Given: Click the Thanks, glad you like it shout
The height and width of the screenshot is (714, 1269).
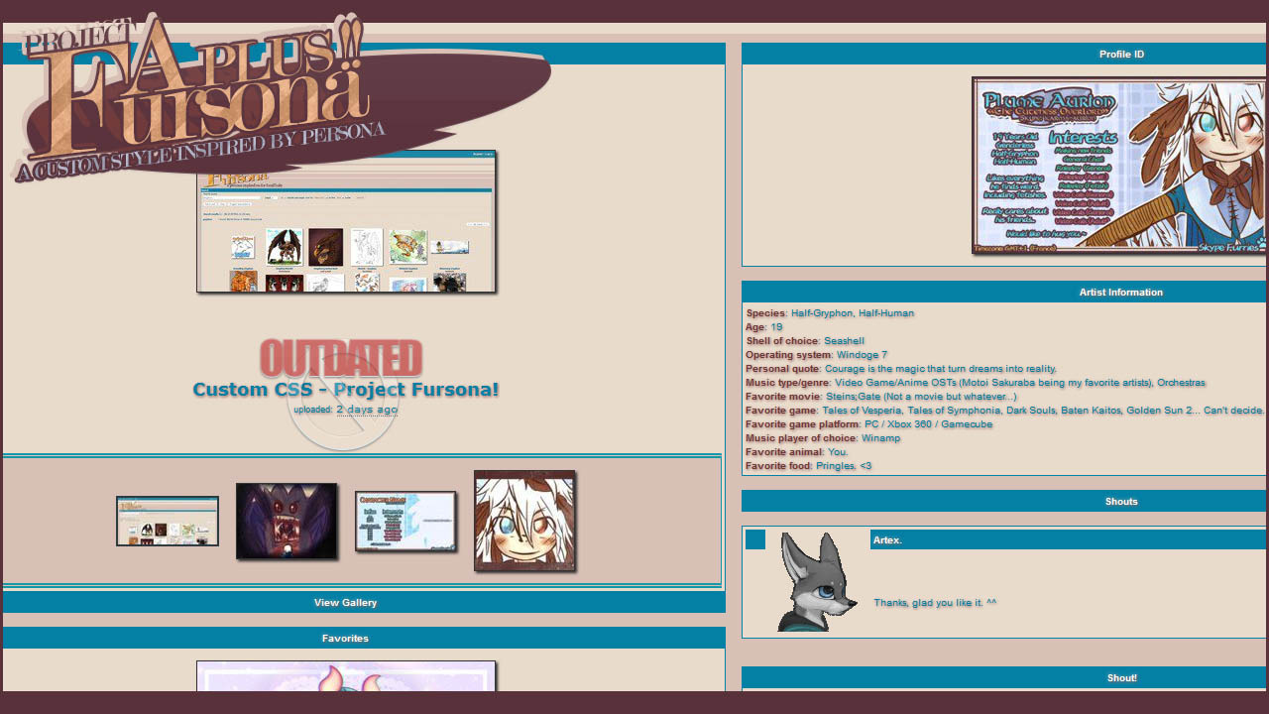Looking at the screenshot, I should pos(935,602).
